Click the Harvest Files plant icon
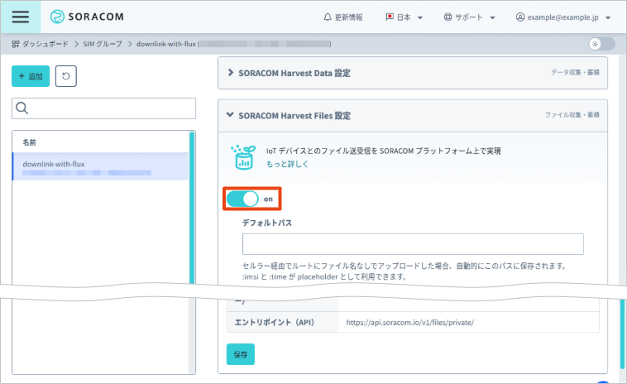This screenshot has width=627, height=384. (x=245, y=156)
